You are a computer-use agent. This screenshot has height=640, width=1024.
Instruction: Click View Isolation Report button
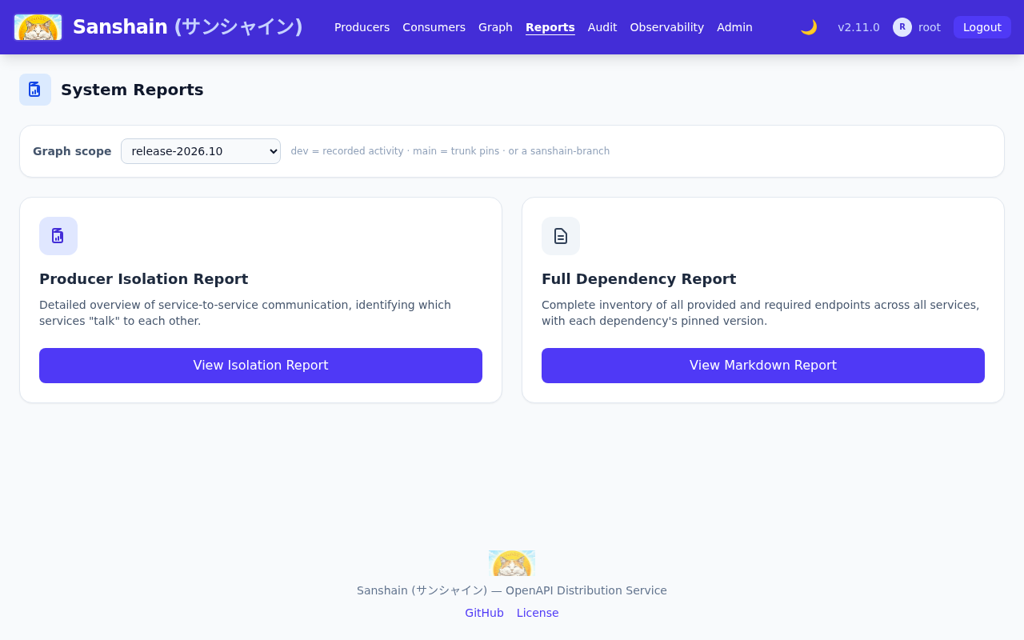pyautogui.click(x=261, y=366)
